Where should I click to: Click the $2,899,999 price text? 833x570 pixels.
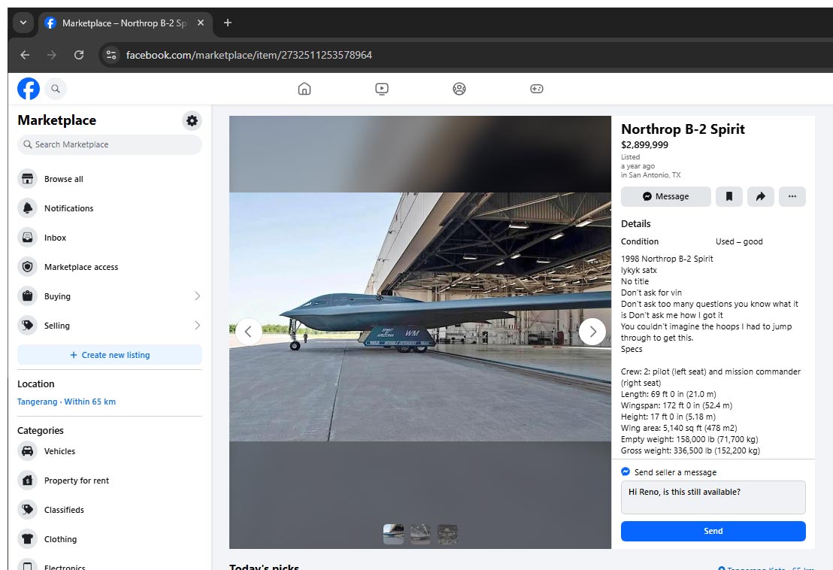click(x=644, y=145)
